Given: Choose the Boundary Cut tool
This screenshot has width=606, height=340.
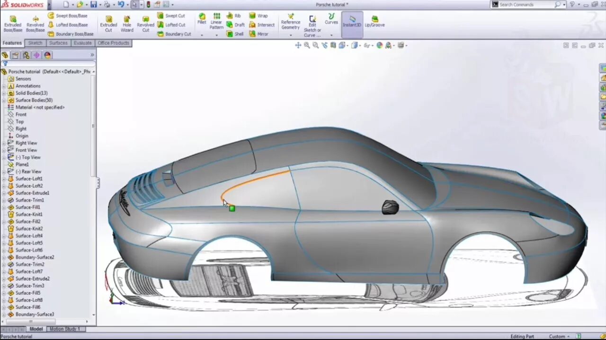Looking at the screenshot, I should [174, 34].
